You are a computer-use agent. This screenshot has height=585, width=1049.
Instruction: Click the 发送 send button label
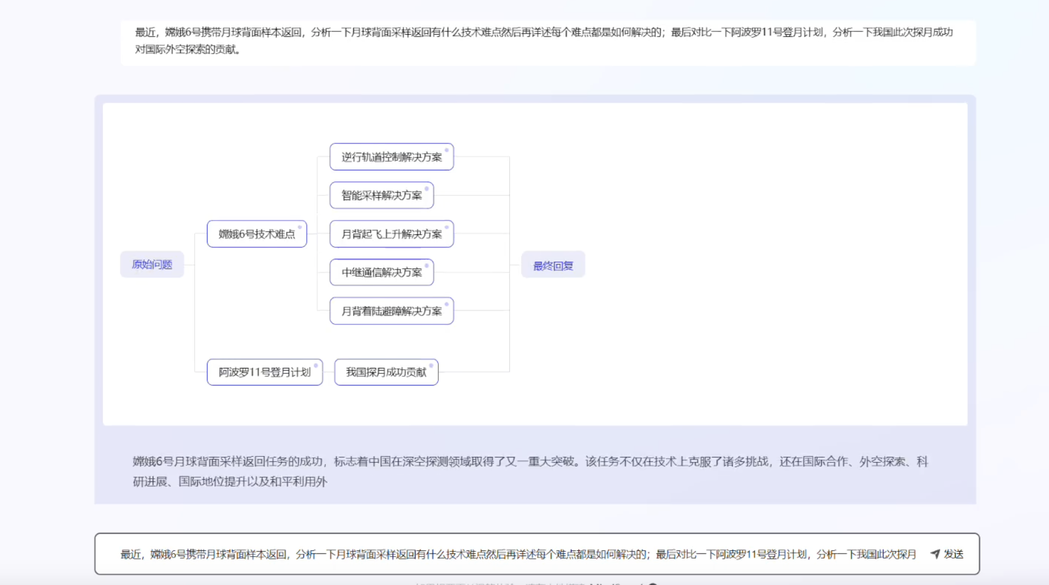953,554
